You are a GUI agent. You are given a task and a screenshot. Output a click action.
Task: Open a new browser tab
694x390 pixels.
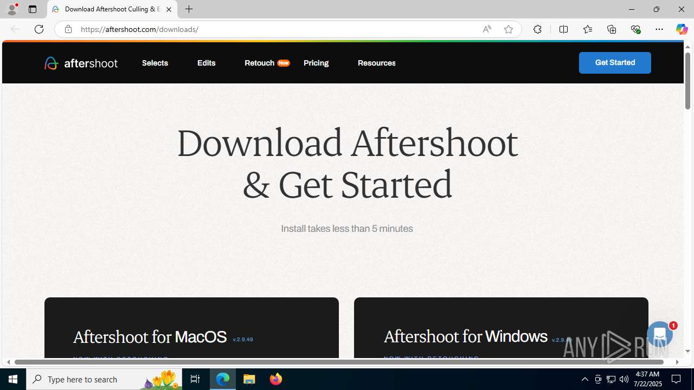[189, 9]
